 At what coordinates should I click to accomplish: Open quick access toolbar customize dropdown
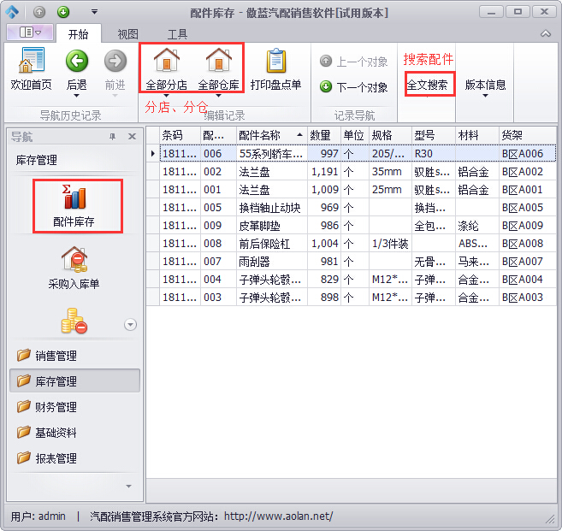coord(93,13)
